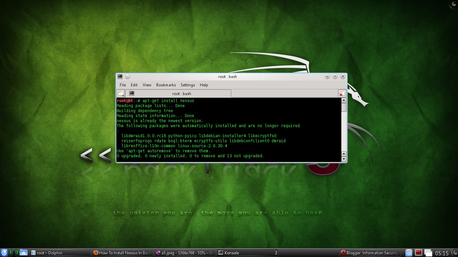
Task: Click the 'Reading state information... Done' line
Action: tap(155, 116)
